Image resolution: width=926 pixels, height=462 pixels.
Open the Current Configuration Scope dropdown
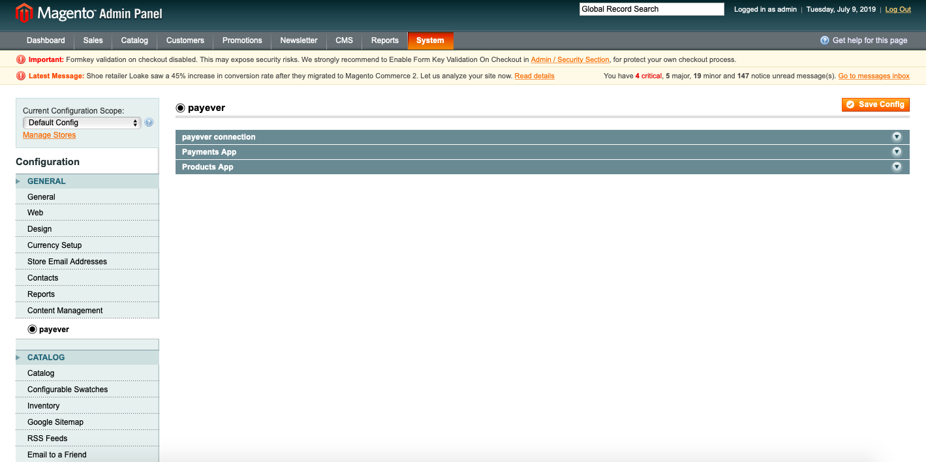coord(82,123)
